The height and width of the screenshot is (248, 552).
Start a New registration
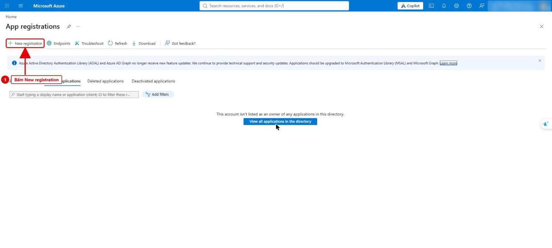pos(25,43)
